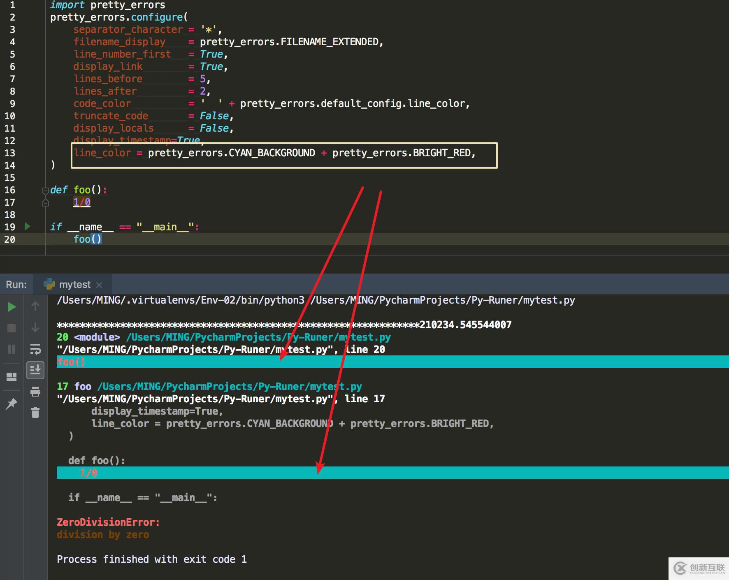This screenshot has width=729, height=580.
Task: Clear all console output with trash icon
Action: click(35, 412)
